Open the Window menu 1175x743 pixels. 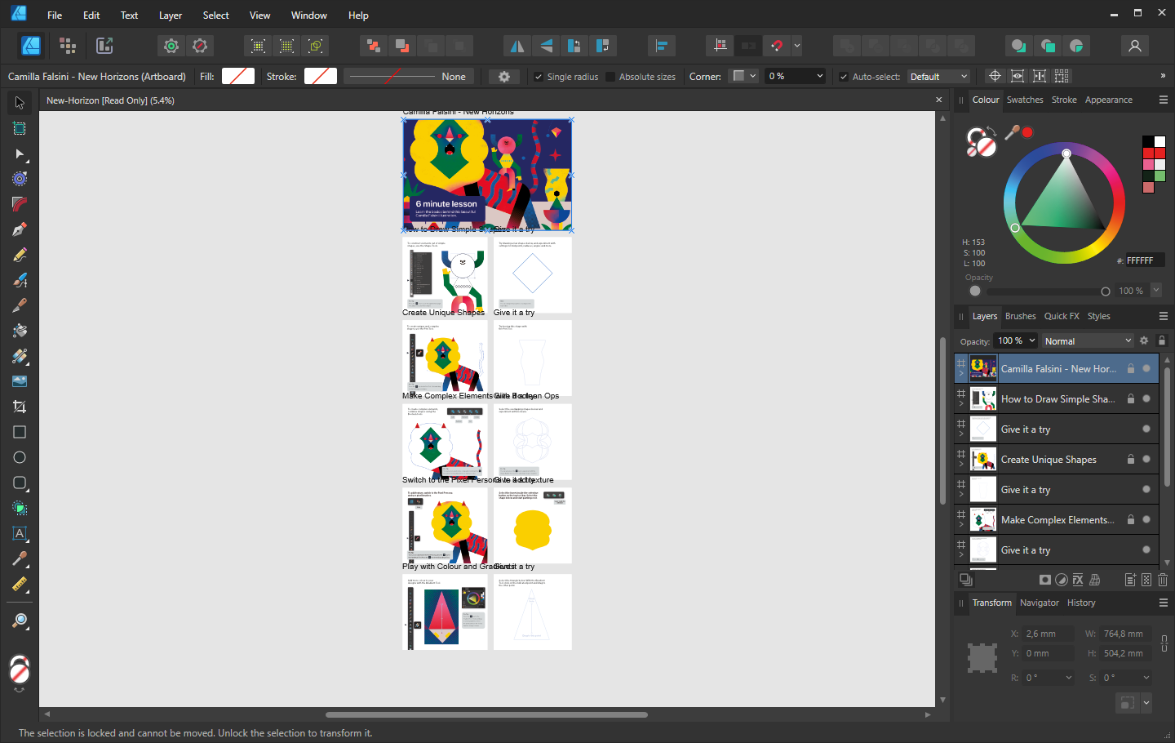(x=309, y=15)
